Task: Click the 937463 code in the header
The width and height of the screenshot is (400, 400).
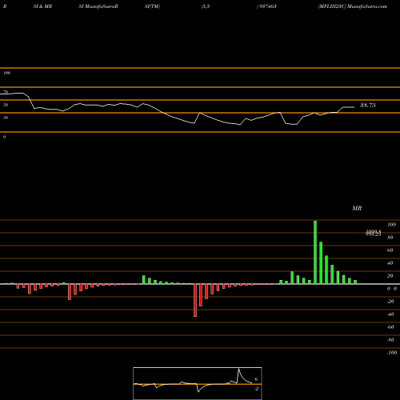Action: point(268,6)
